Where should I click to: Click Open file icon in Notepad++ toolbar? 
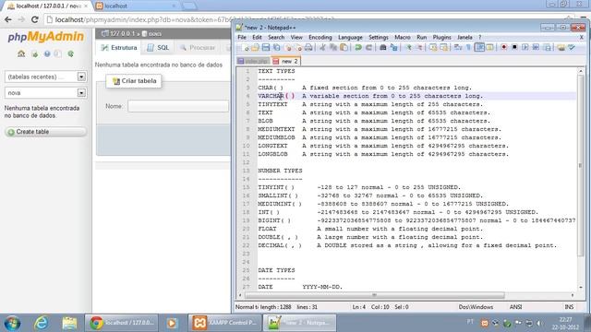(255, 47)
